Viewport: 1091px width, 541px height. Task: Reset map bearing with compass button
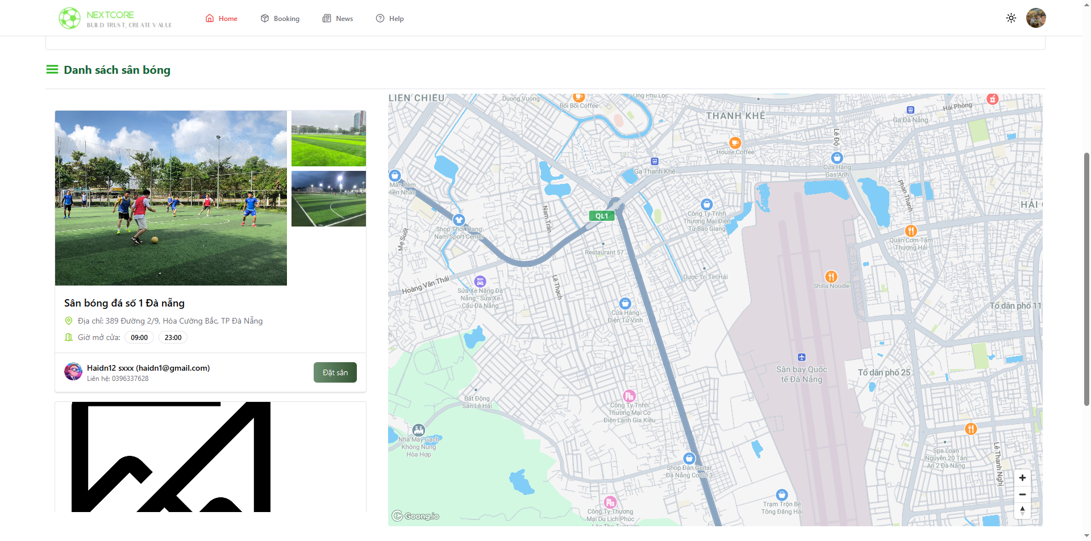(x=1022, y=511)
